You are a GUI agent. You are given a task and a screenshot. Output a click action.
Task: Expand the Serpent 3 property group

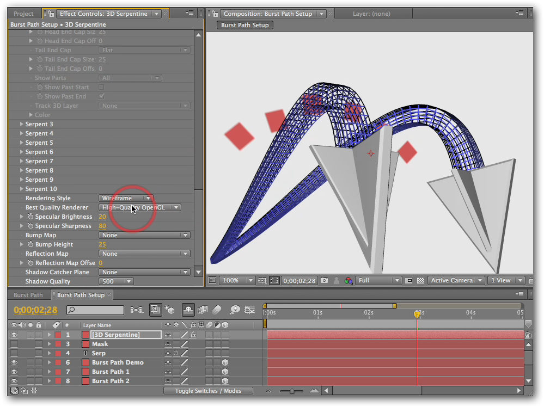[x=21, y=124]
